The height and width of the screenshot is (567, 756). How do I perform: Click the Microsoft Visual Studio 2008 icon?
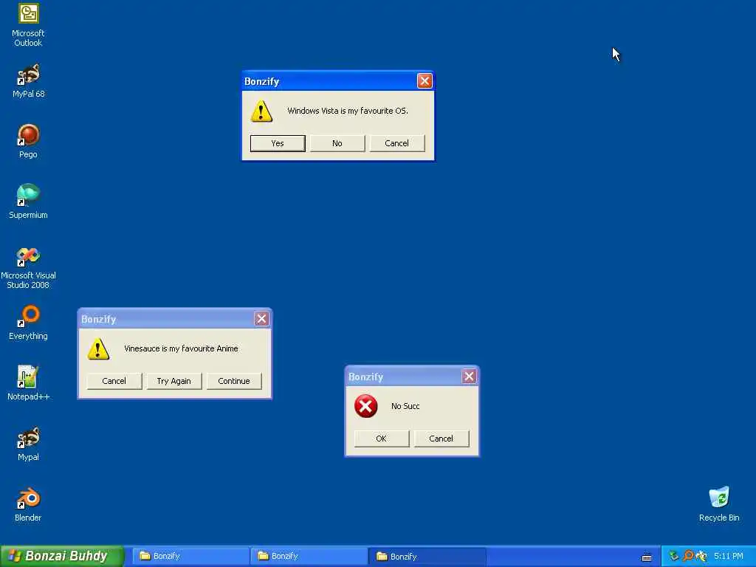pyautogui.click(x=28, y=267)
